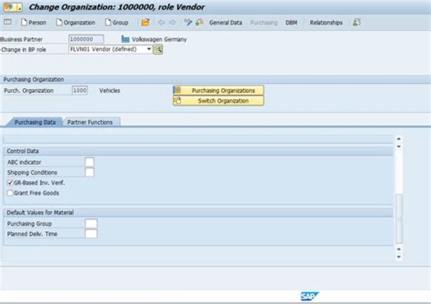Uncheck GR-Based Inv. Verif. checkbox

pyautogui.click(x=10, y=183)
